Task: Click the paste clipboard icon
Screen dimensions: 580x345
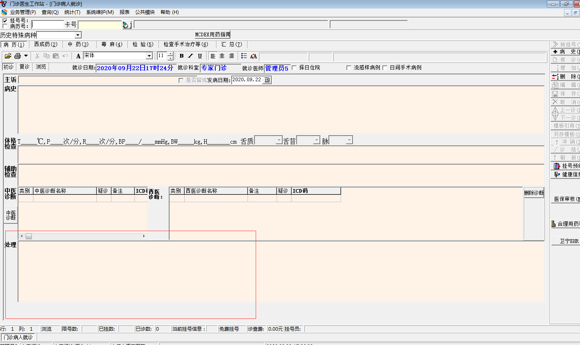Action: (x=56, y=56)
